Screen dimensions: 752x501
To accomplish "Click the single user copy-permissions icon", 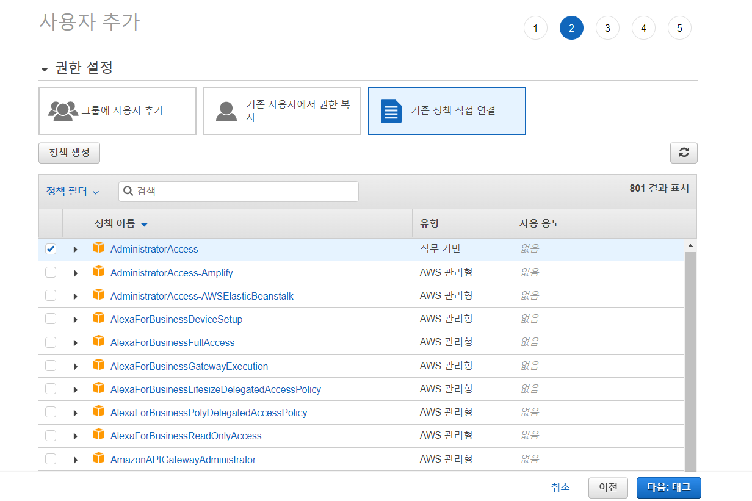I will pos(226,111).
